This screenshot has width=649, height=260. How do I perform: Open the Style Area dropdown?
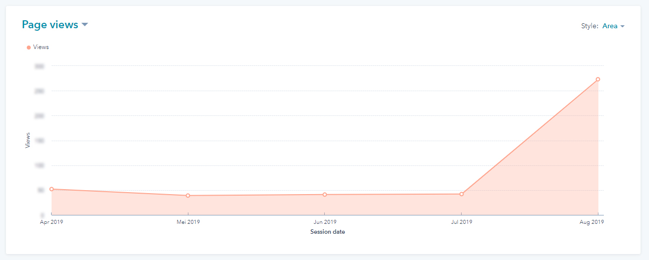click(613, 26)
